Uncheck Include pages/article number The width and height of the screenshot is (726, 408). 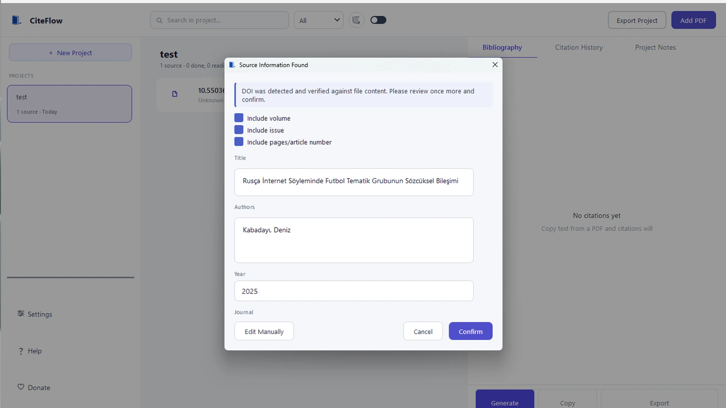click(239, 141)
